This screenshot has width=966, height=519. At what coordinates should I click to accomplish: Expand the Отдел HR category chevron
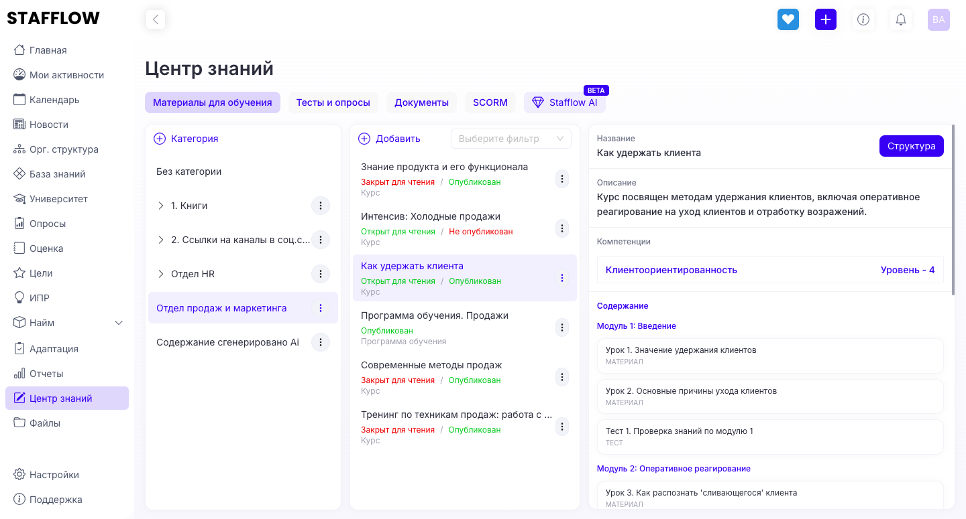[x=160, y=274]
